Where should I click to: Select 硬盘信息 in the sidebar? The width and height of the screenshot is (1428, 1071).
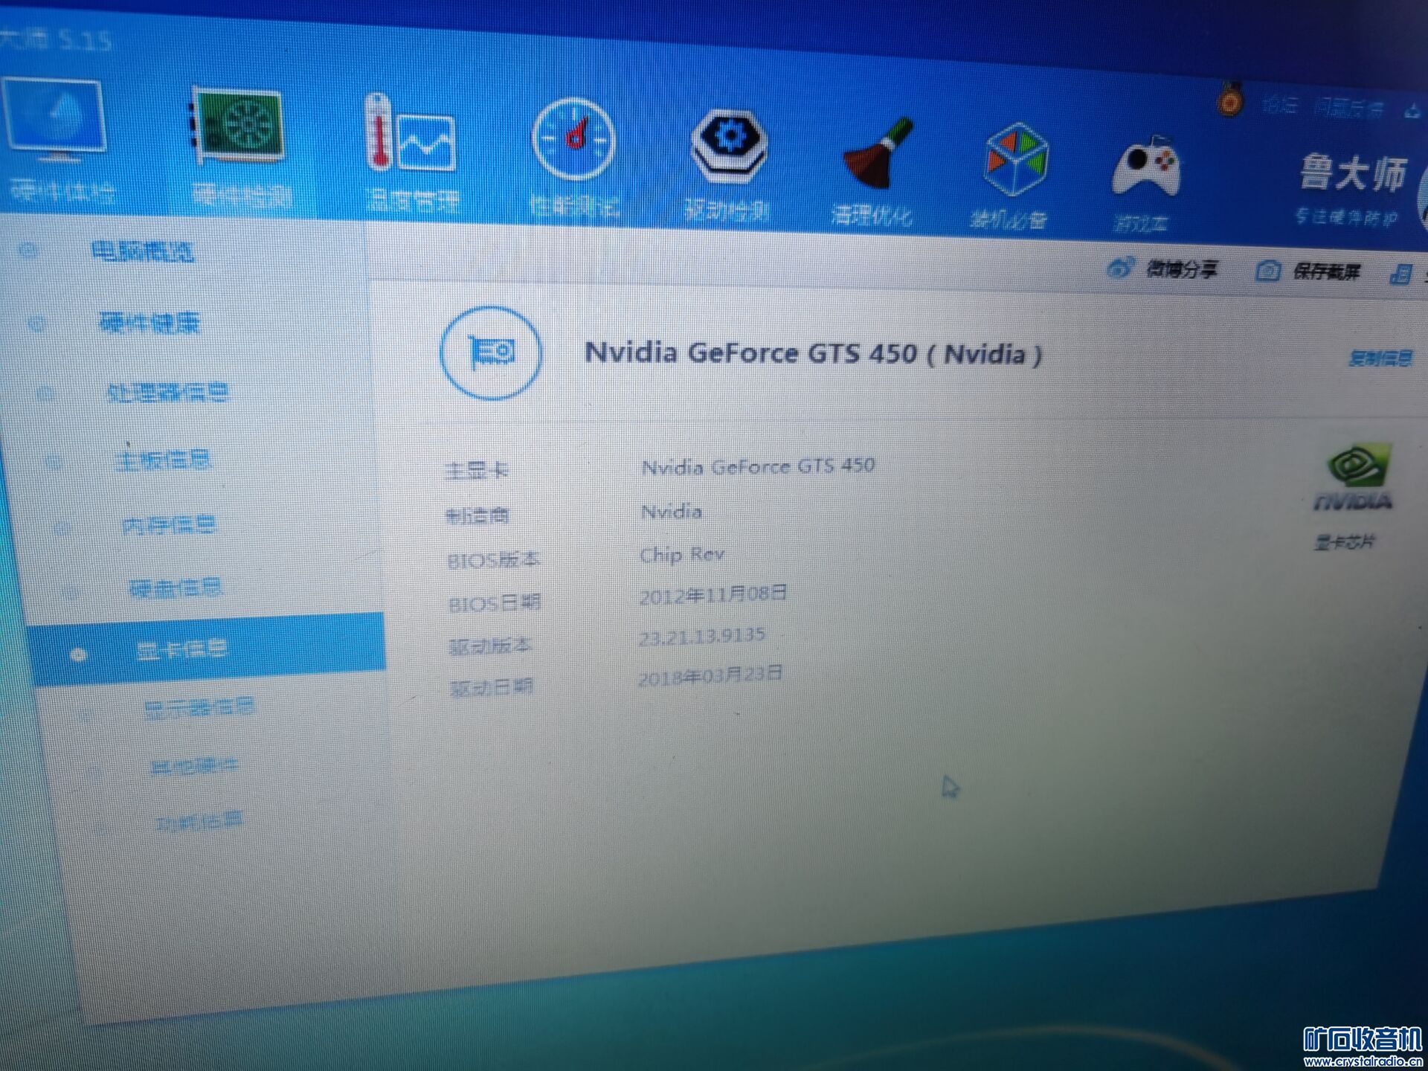176,588
